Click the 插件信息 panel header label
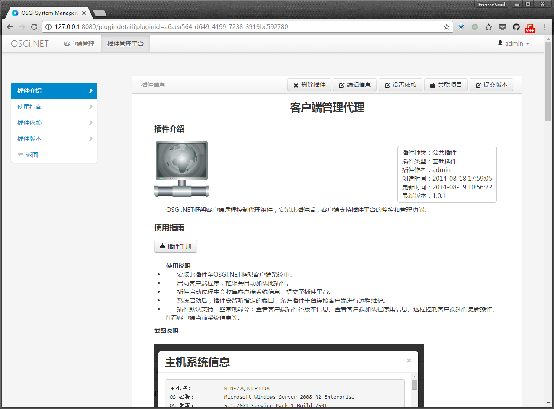Image resolution: width=554 pixels, height=409 pixels. 153,85
